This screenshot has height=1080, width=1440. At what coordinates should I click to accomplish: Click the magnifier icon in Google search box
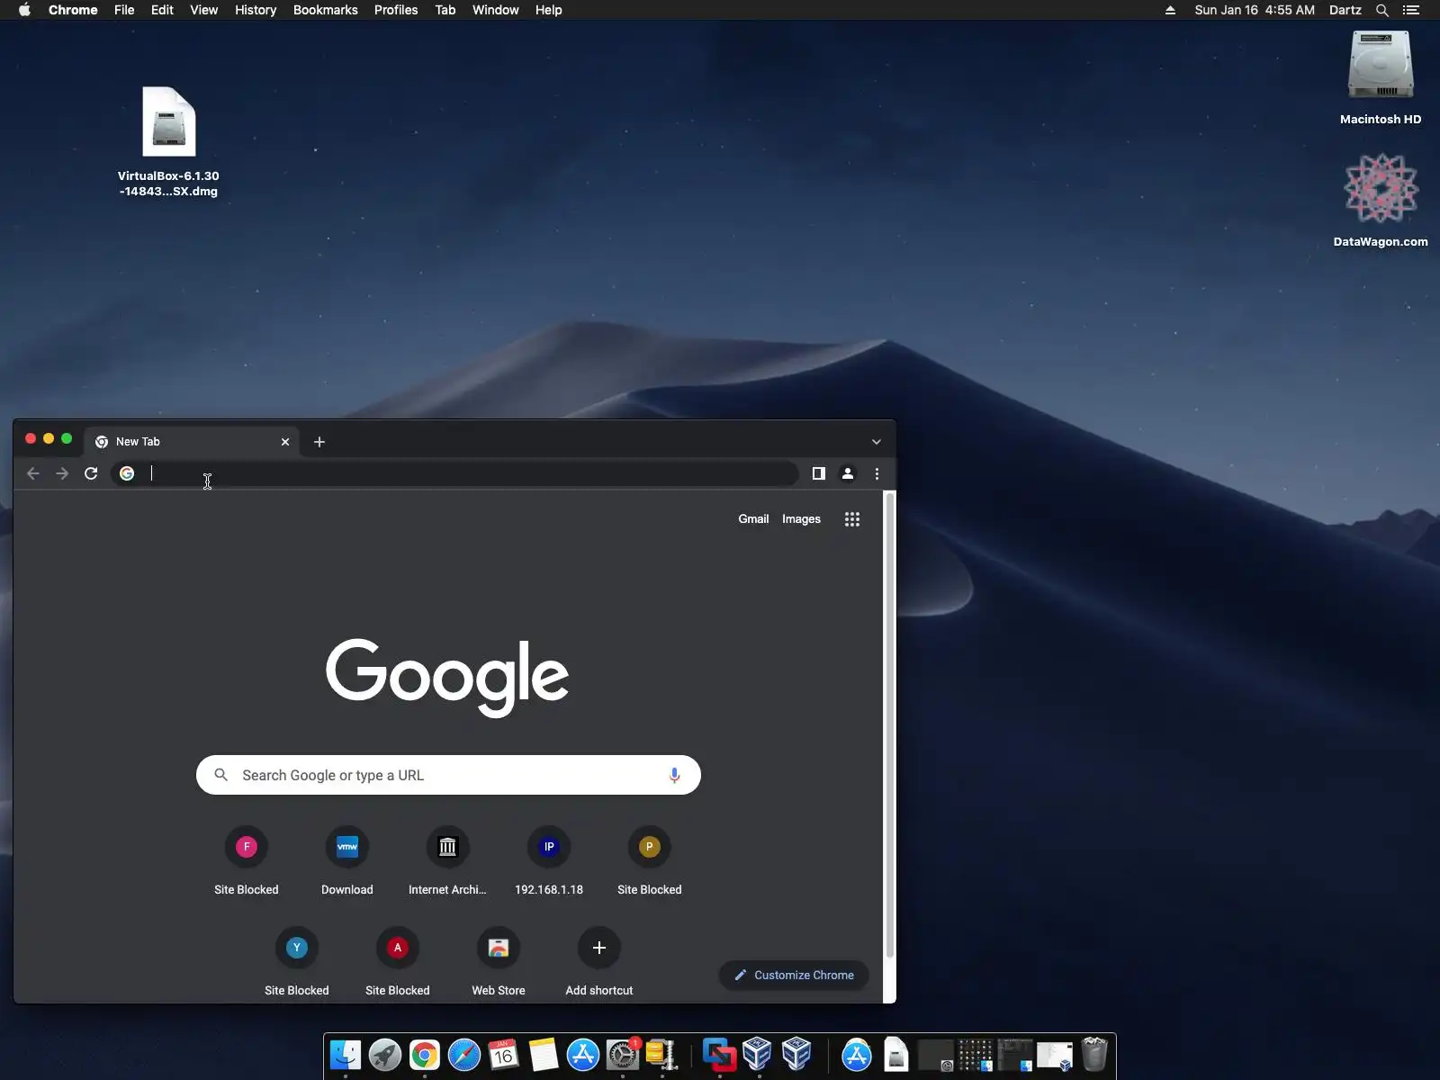click(220, 775)
